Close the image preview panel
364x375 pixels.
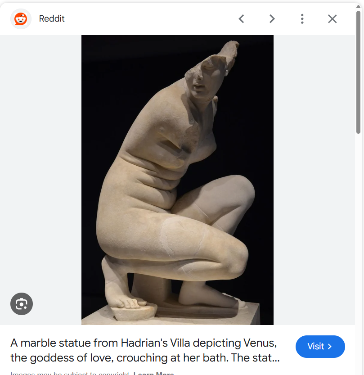pyautogui.click(x=332, y=18)
